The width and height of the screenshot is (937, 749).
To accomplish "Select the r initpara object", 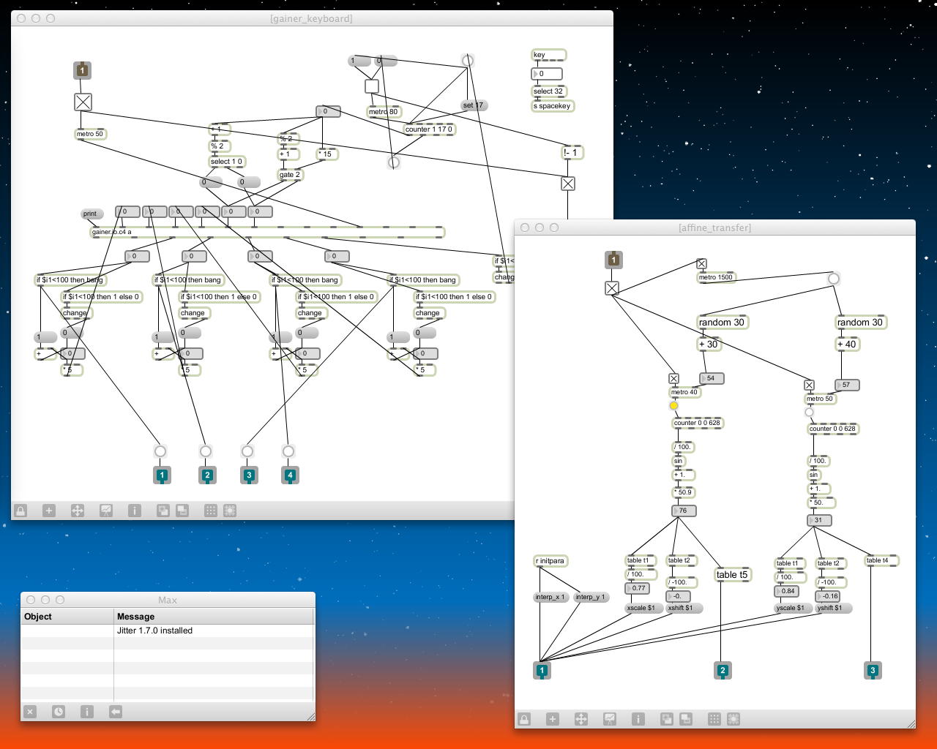I will pos(550,561).
